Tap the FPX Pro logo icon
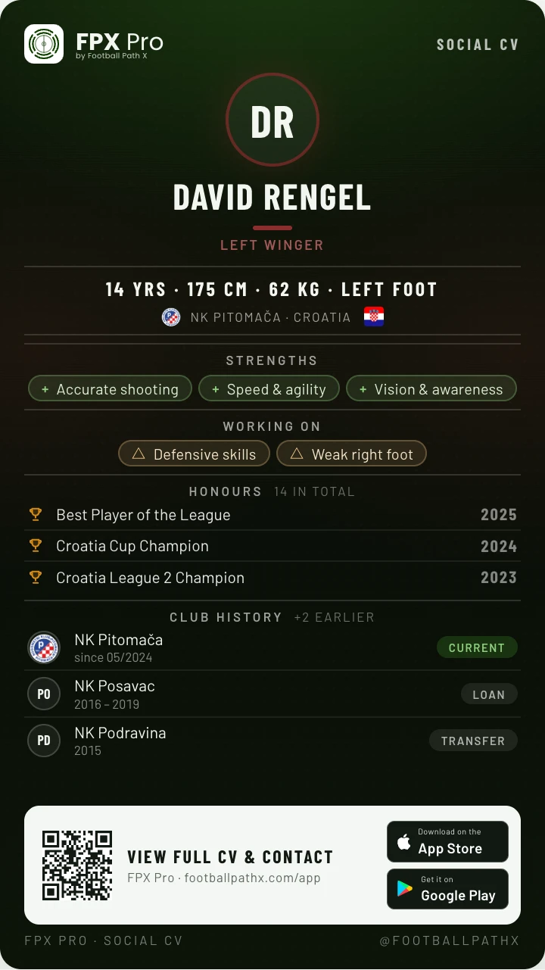The height and width of the screenshot is (970, 545). 44,44
